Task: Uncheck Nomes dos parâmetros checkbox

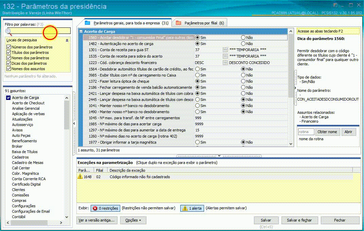Action: point(8,58)
